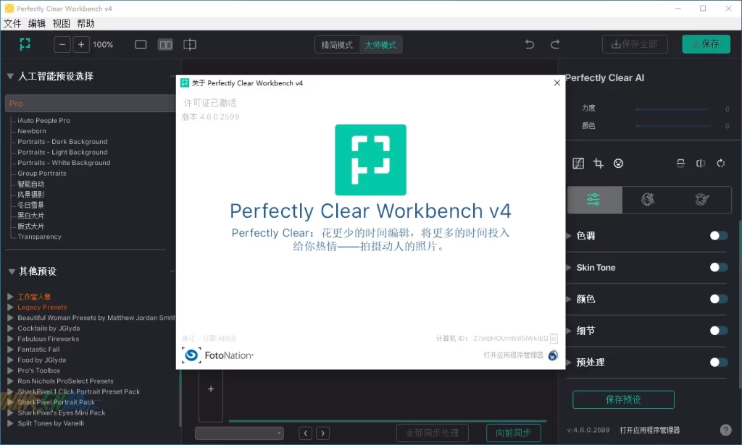Viewport: 742px width, 445px height.
Task: Expand the 预处理 adjustment section
Action: (x=569, y=363)
